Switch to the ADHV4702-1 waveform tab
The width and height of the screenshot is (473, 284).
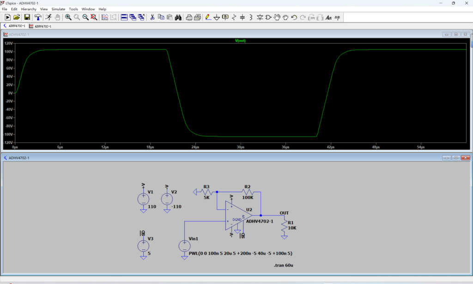[40, 26]
